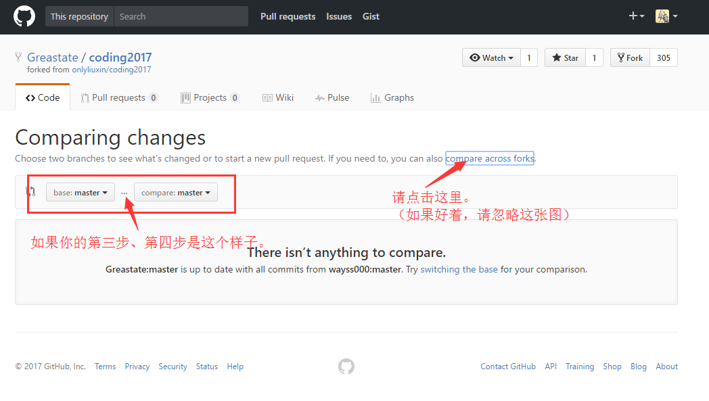The image size is (709, 401).
Task: Open the API footer link
Action: [551, 367]
